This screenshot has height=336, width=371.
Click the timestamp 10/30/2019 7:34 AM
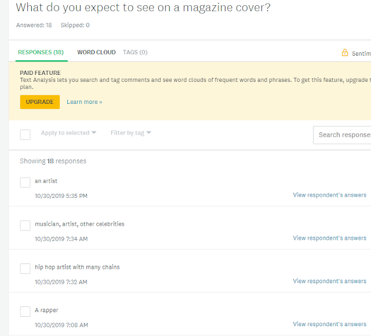click(61, 239)
